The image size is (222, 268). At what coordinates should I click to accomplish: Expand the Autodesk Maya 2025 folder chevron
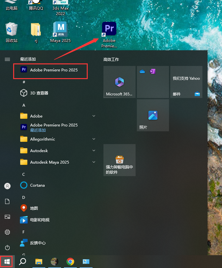click(94, 162)
